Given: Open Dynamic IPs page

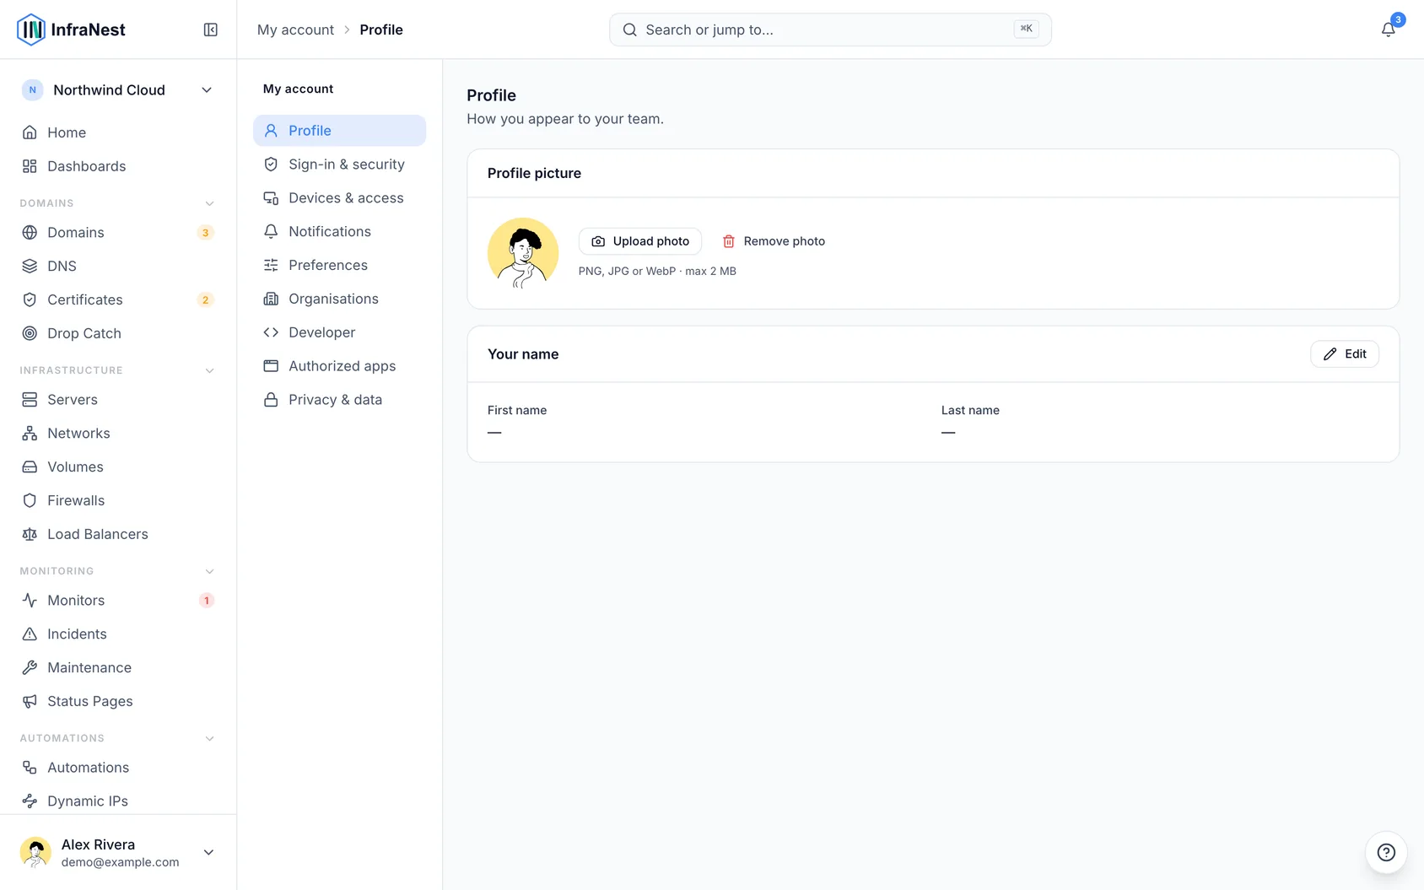Looking at the screenshot, I should (x=118, y=801).
